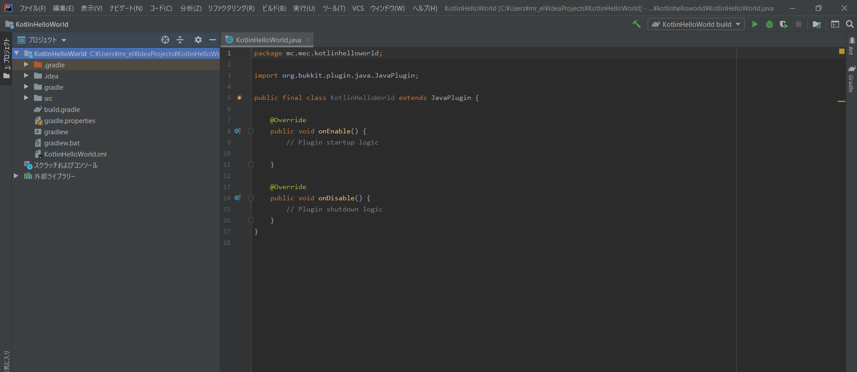Select the gradlew script file
Viewport: 857px width, 372px height.
(56, 132)
